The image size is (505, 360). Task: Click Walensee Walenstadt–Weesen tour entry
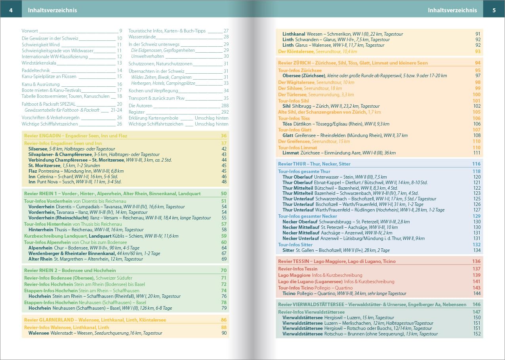(95, 333)
